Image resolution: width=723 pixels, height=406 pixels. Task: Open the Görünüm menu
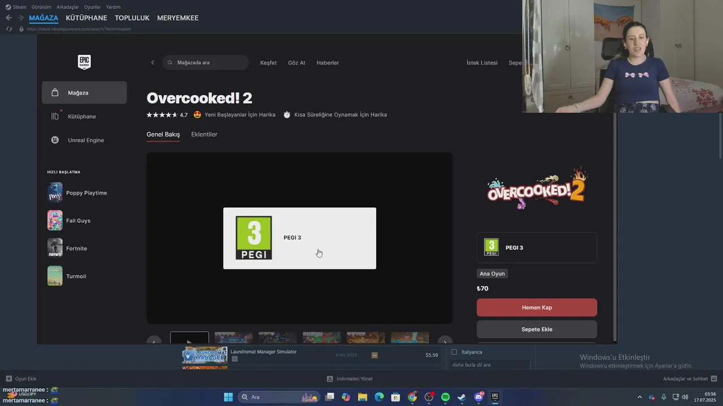pos(41,7)
